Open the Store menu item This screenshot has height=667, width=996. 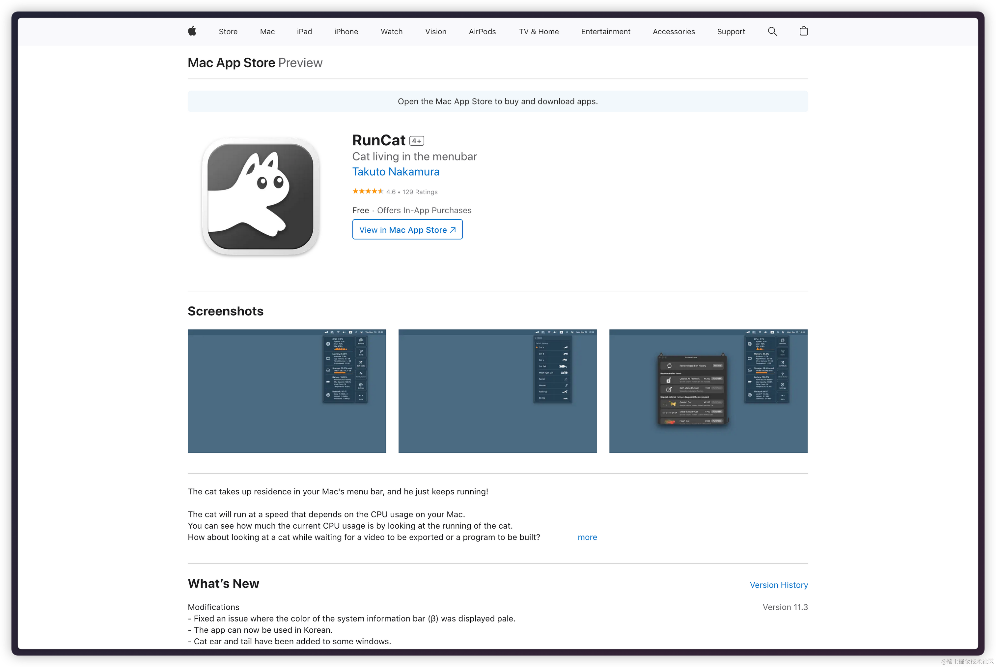(228, 32)
